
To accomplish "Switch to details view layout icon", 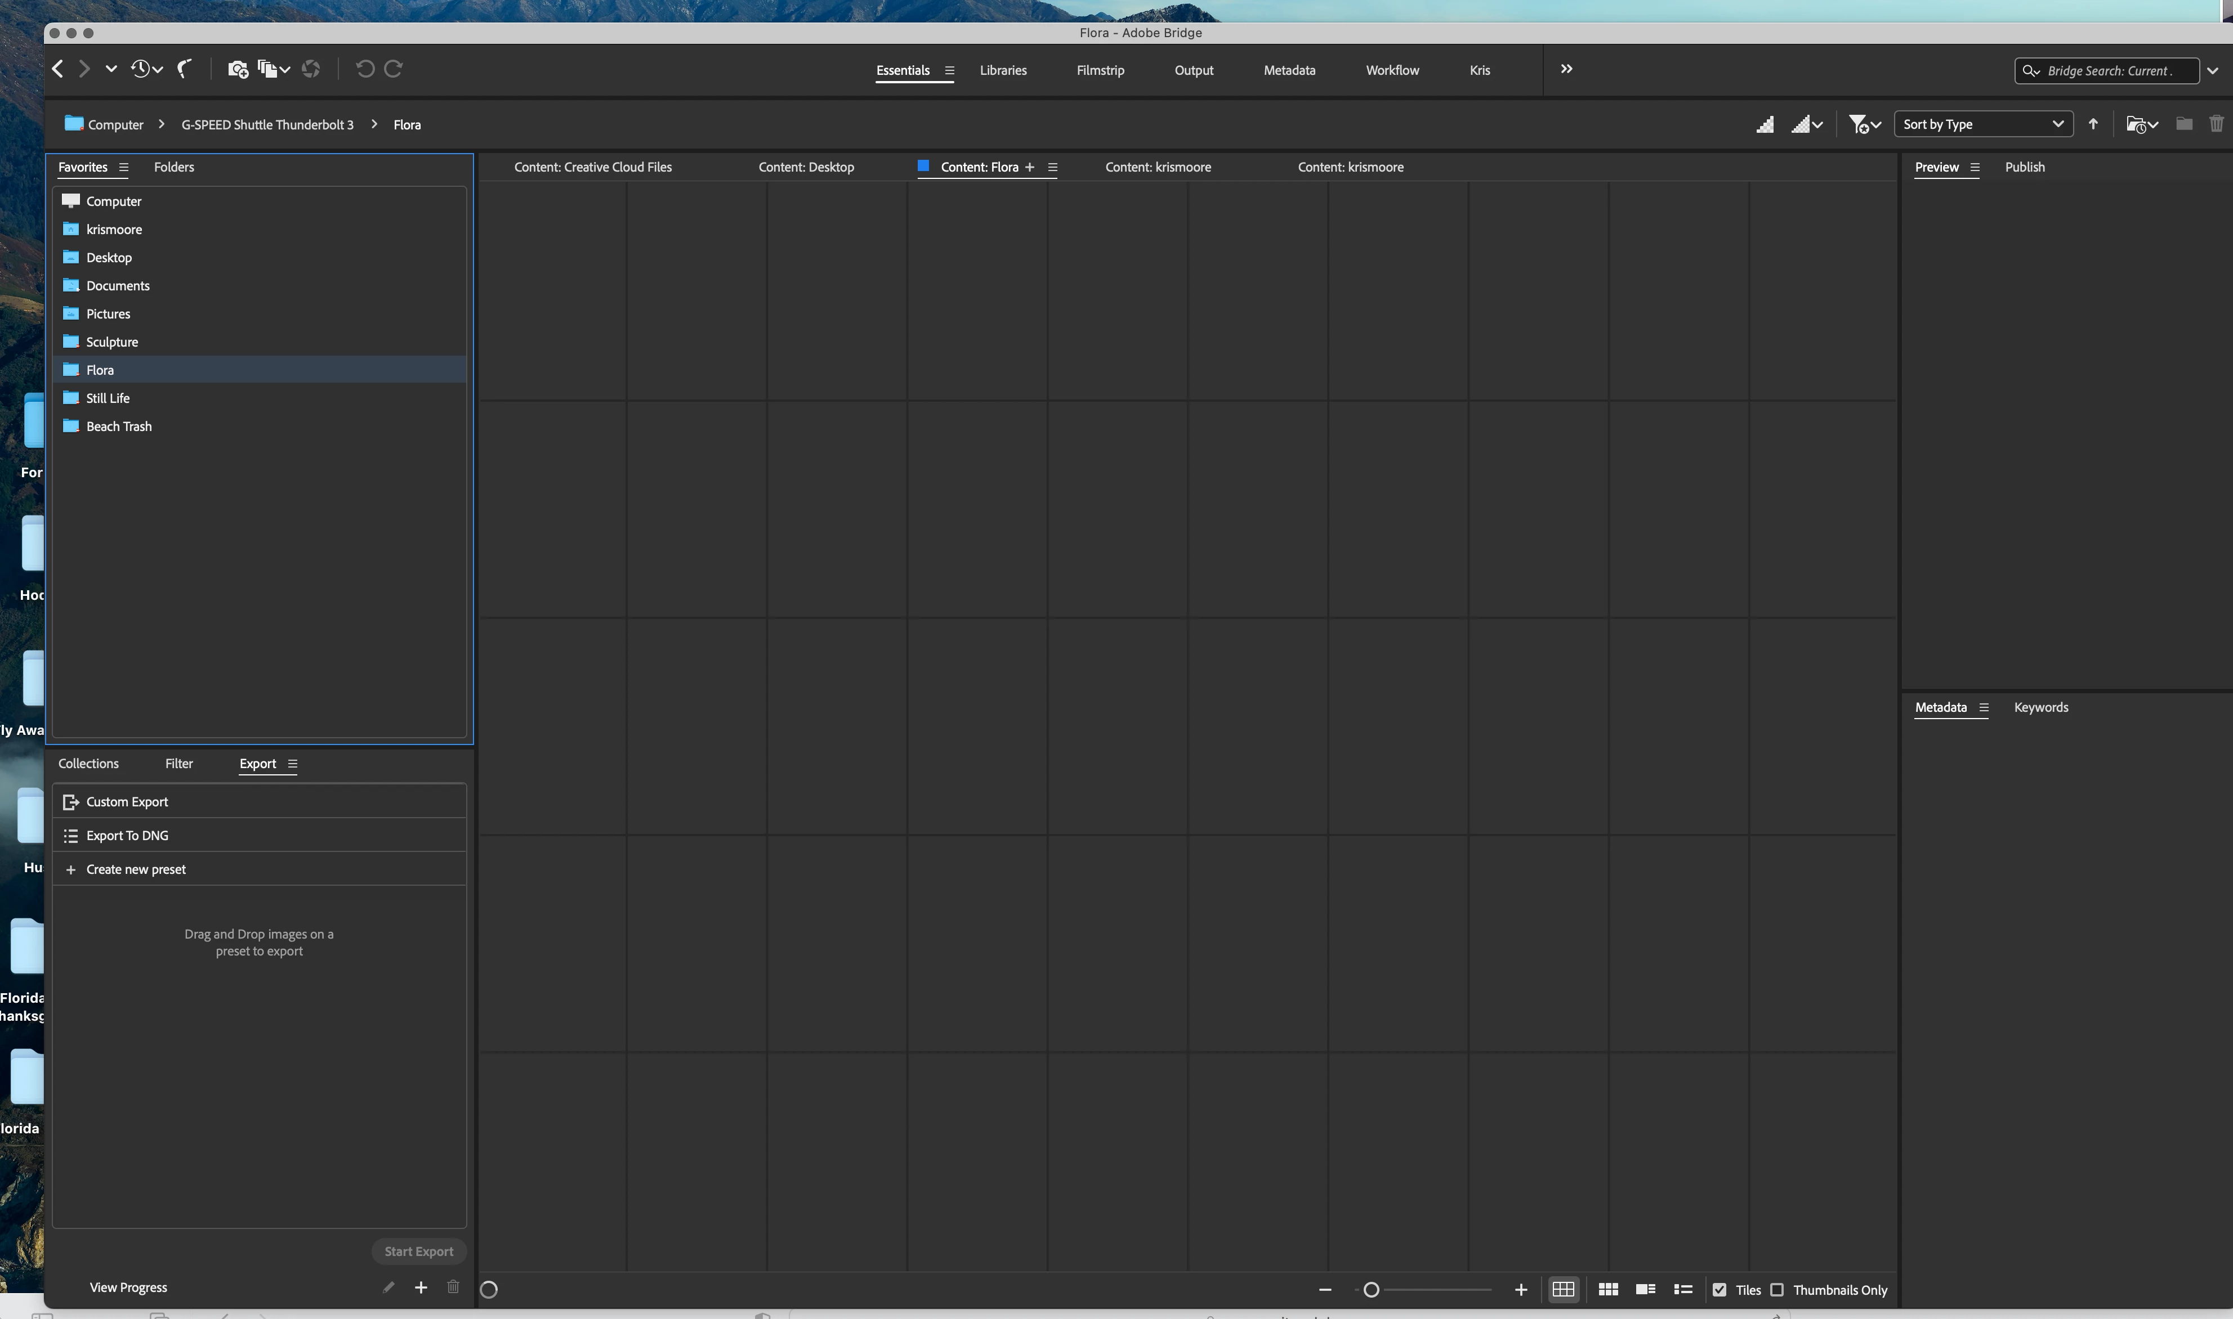I will (1645, 1290).
